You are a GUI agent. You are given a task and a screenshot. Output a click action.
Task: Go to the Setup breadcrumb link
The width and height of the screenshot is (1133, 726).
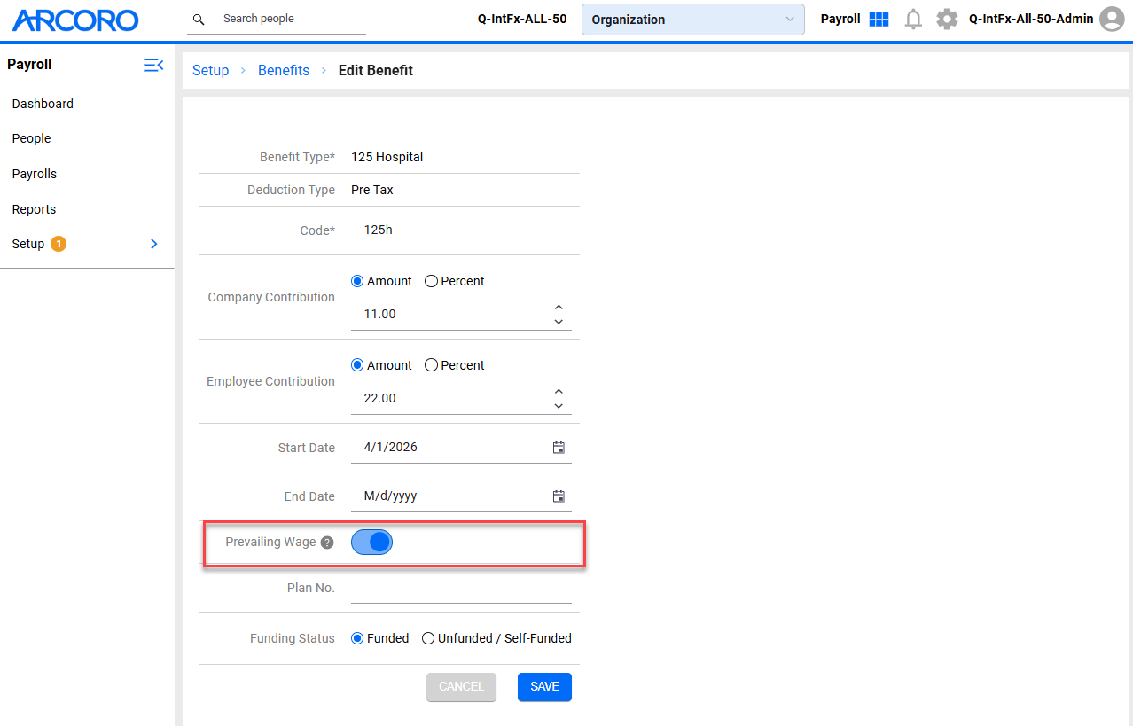pos(211,71)
